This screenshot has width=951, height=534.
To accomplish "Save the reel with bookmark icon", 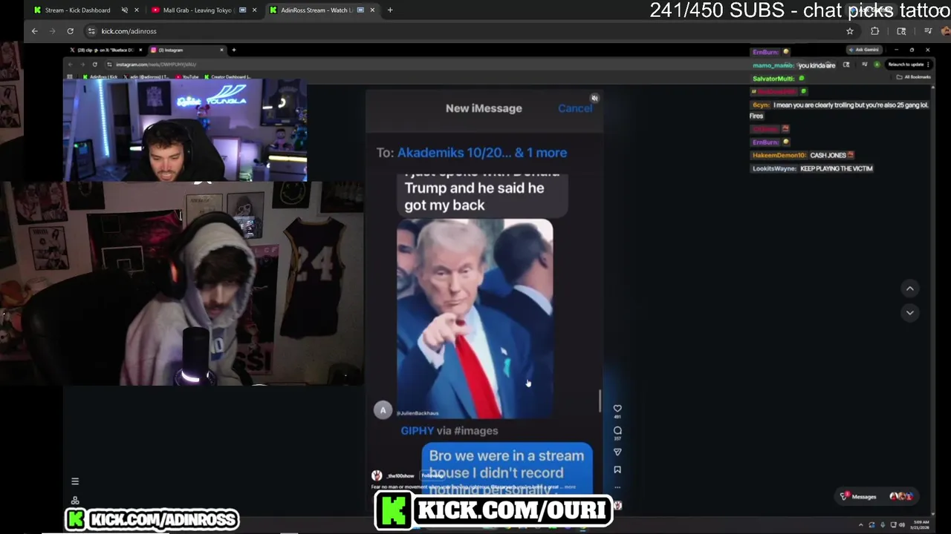I will click(617, 469).
